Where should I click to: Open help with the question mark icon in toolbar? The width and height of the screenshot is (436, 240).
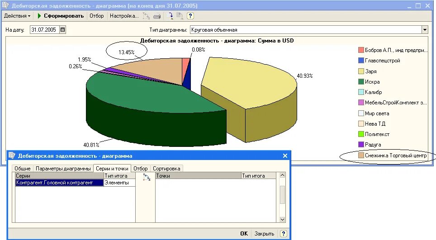pyautogui.click(x=190, y=16)
